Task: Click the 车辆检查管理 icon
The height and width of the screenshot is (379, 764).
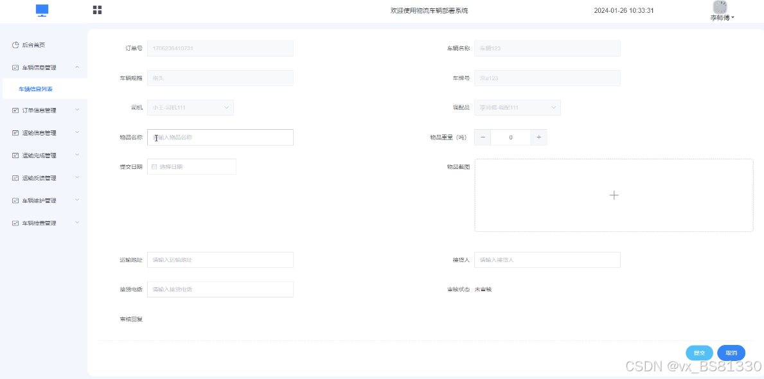Action: [15, 223]
